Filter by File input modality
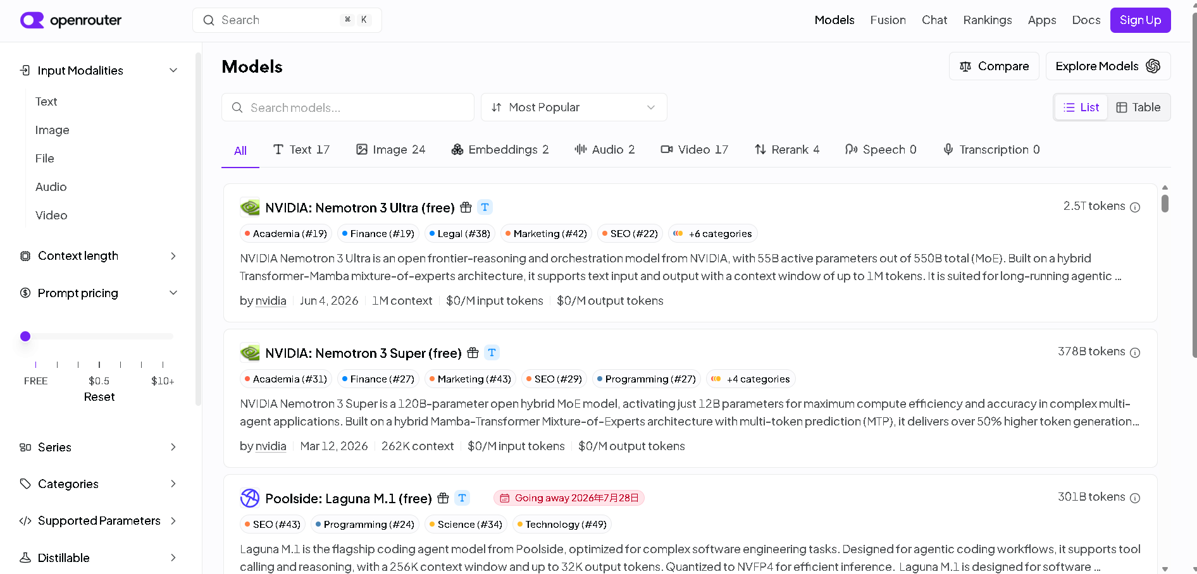This screenshot has height=574, width=1197. 45,159
